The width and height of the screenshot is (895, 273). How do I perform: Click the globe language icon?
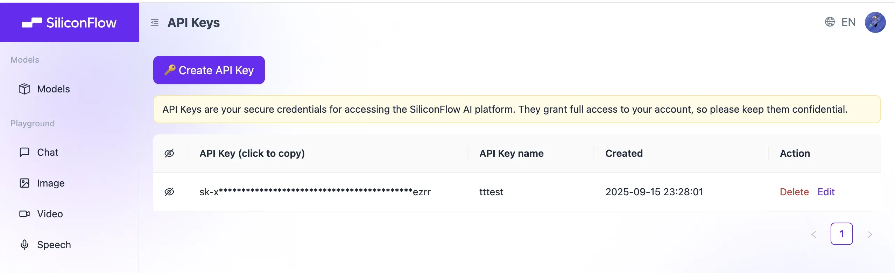tap(830, 22)
